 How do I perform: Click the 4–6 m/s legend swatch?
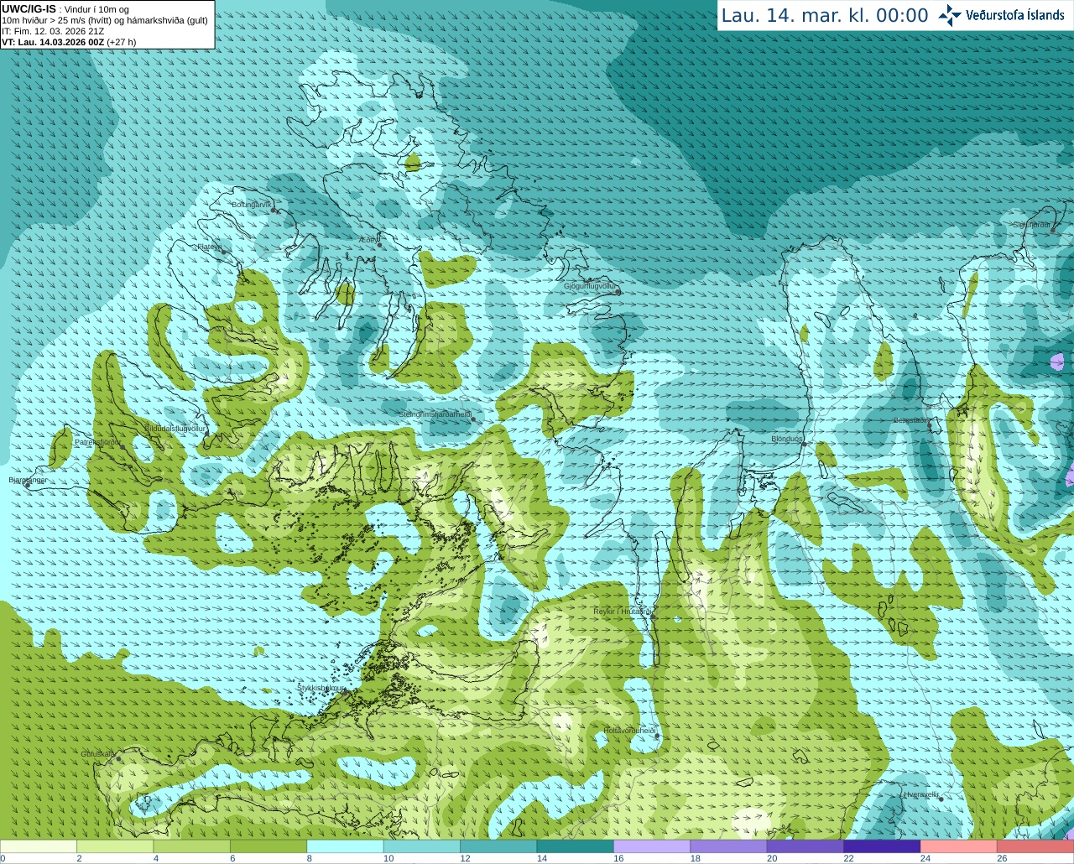(x=192, y=846)
